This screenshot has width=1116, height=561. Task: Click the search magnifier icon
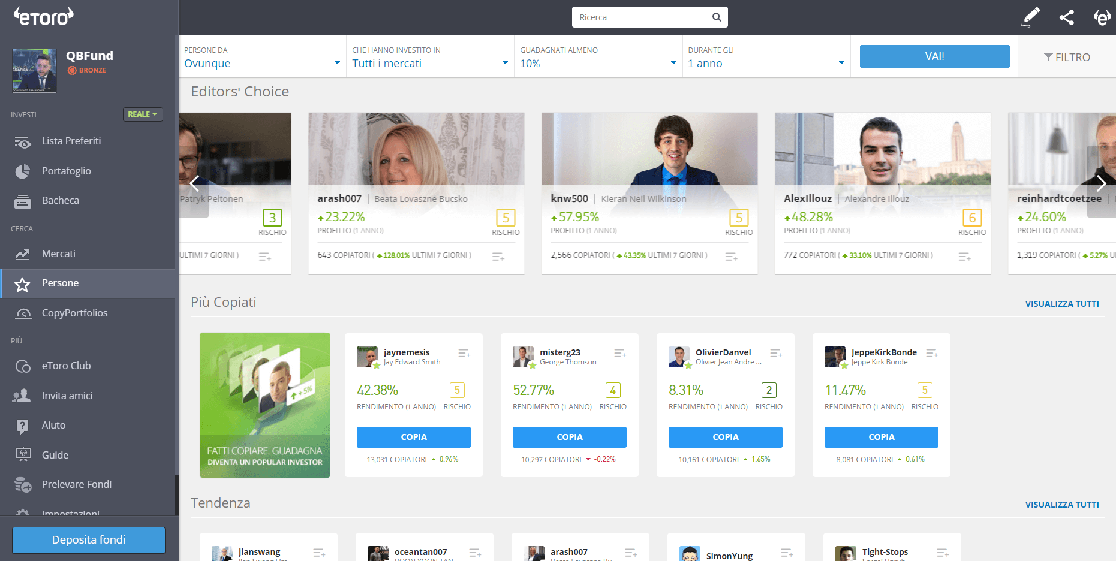pos(717,17)
